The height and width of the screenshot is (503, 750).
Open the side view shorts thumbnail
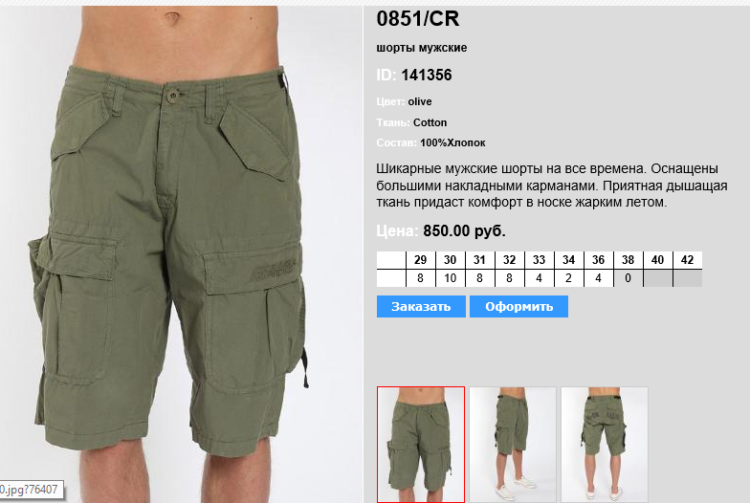coord(513,445)
